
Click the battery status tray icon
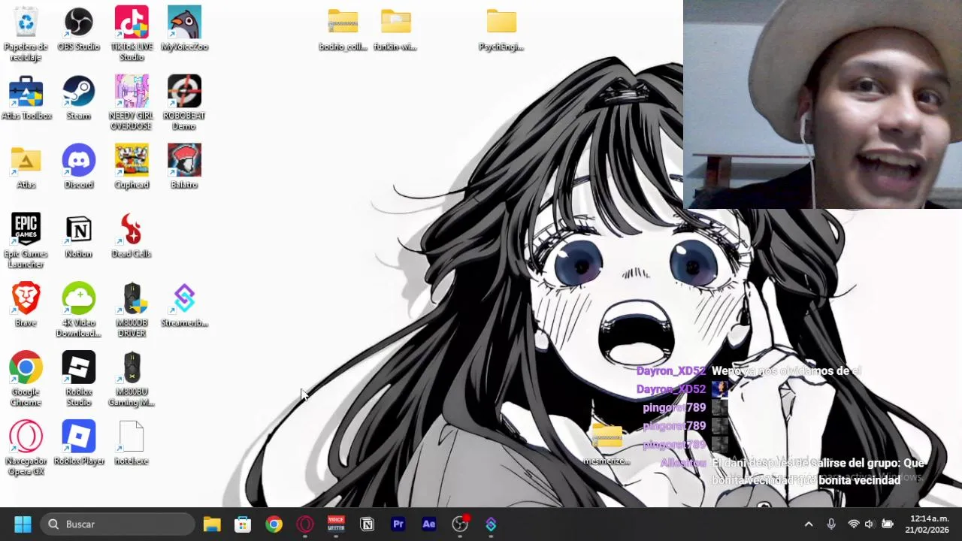pos(888,524)
